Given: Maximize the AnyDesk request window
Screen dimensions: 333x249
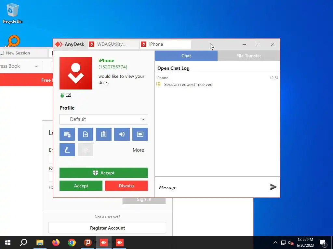Looking at the screenshot, I should coord(259,44).
